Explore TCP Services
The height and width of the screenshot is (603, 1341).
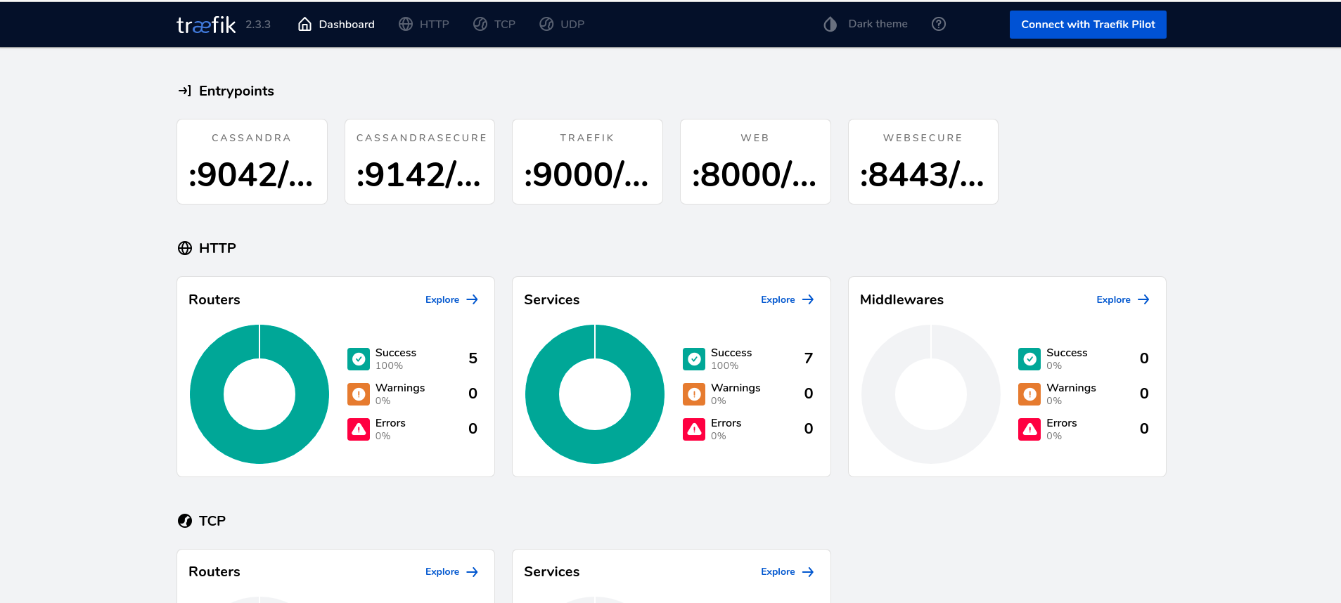tap(788, 572)
